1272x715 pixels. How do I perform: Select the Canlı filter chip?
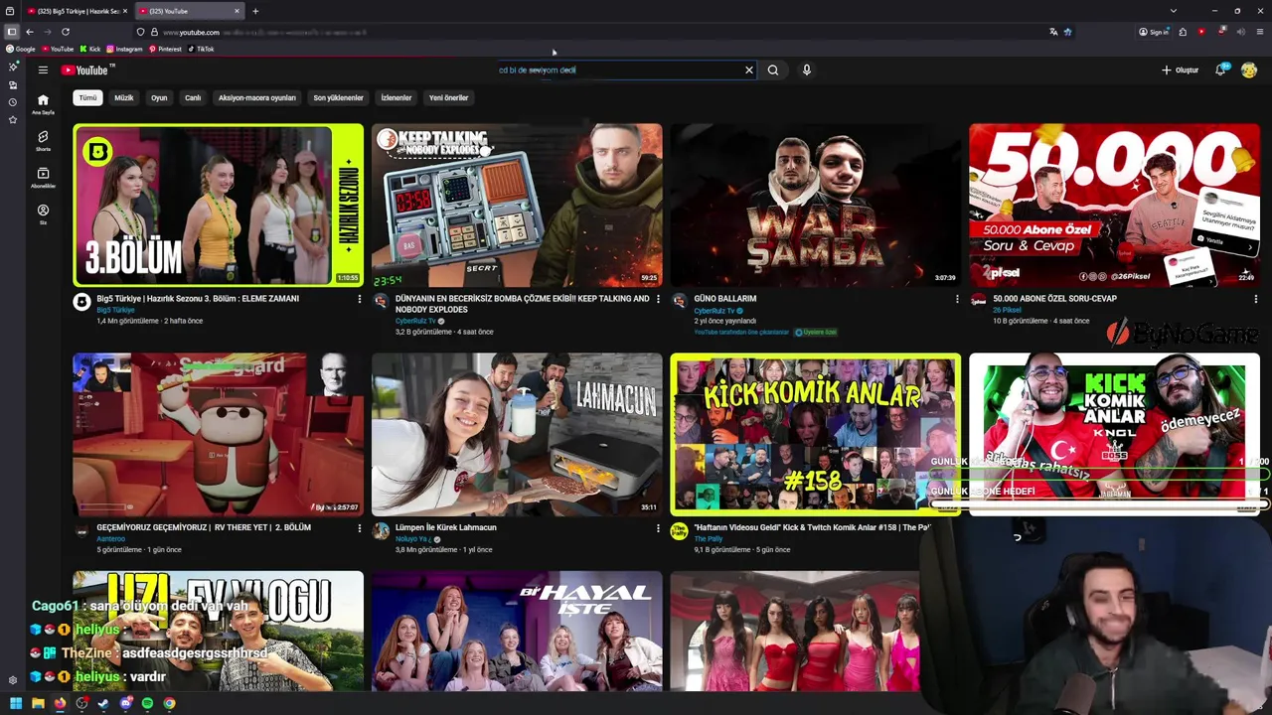click(193, 98)
